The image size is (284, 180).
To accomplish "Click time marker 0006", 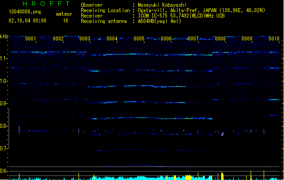I will (166, 39).
